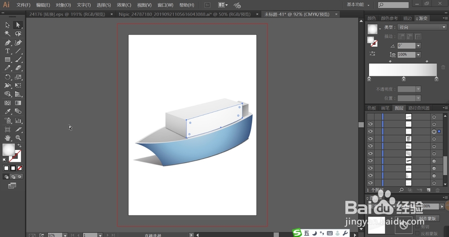
Task: Click locate object magnifier in layers panel
Action: coord(401,190)
